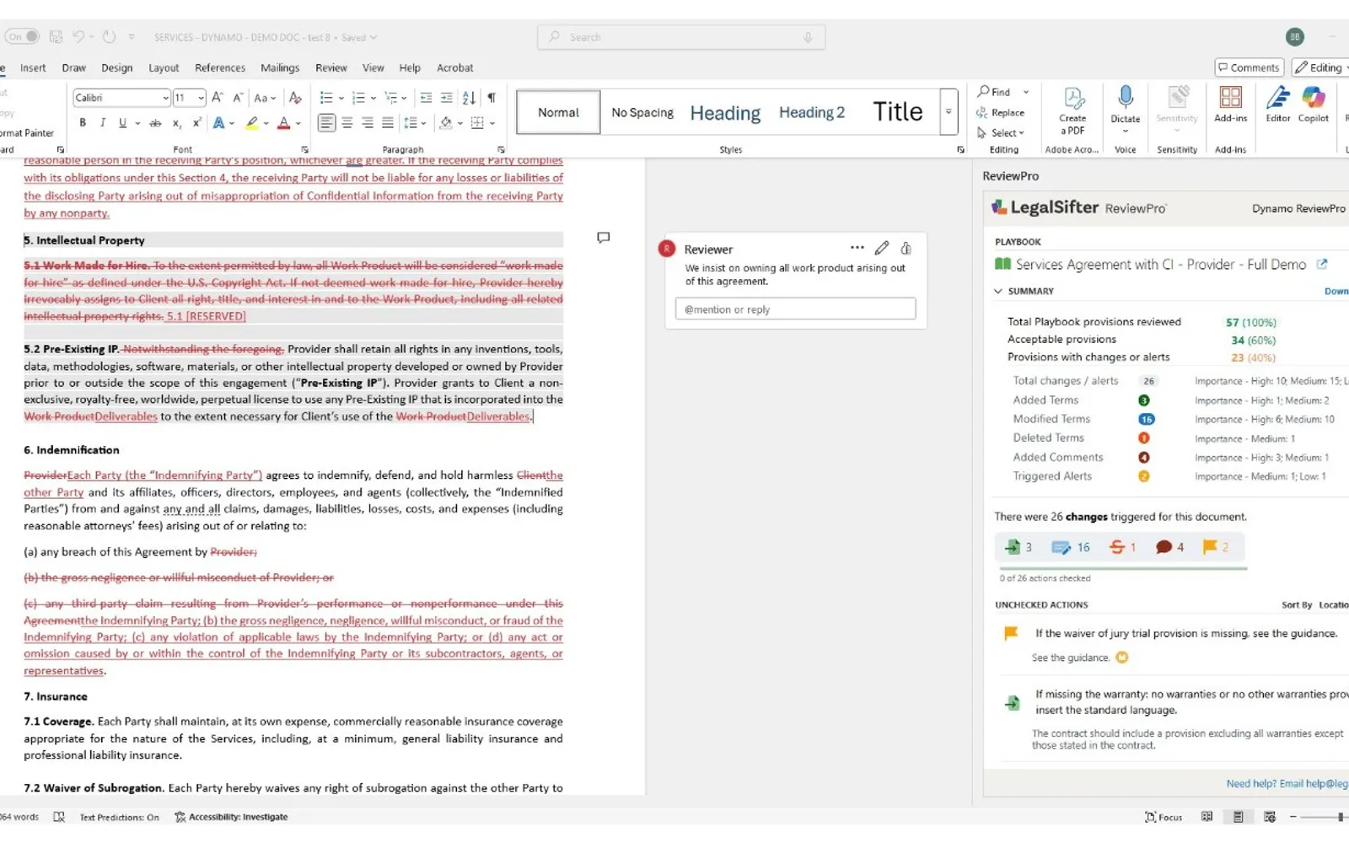Filter by triggered alerts flag count 2
The height and width of the screenshot is (843, 1349).
coord(1215,547)
